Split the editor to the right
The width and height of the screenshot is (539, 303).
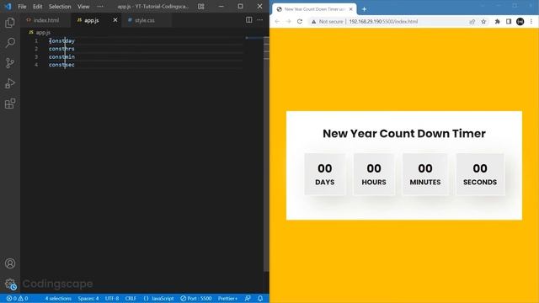249,20
